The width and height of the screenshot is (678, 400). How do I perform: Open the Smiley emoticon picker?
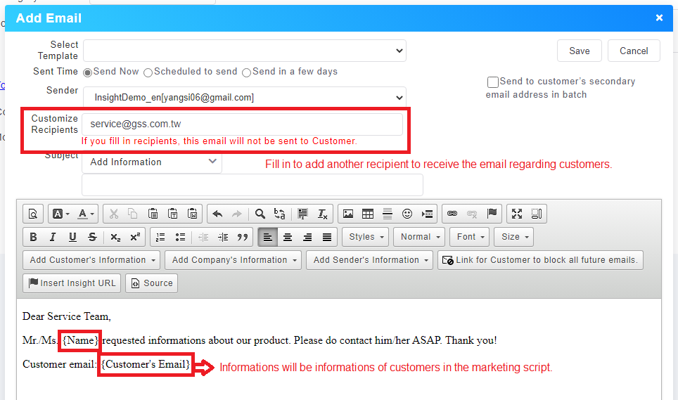coord(407,214)
